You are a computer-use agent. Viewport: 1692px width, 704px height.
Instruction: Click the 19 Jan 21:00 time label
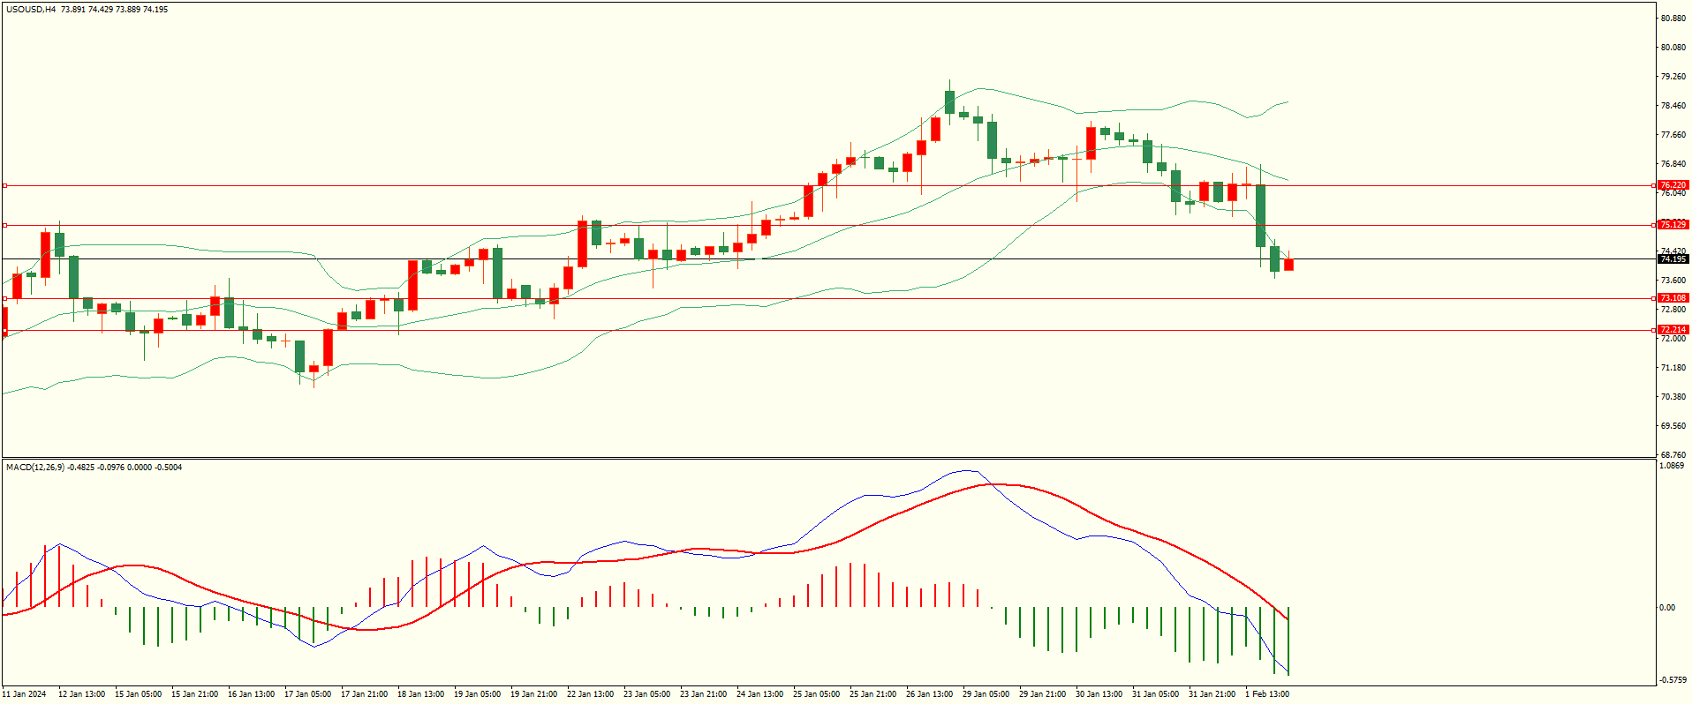(533, 694)
